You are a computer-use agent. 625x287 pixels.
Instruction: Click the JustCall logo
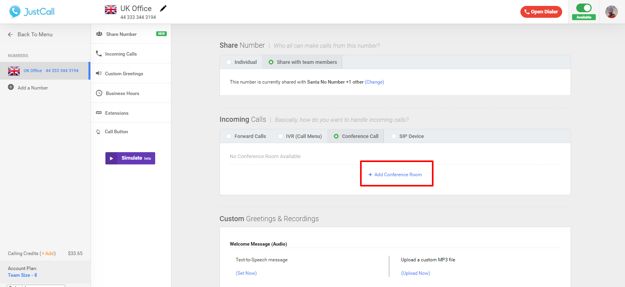(32, 11)
